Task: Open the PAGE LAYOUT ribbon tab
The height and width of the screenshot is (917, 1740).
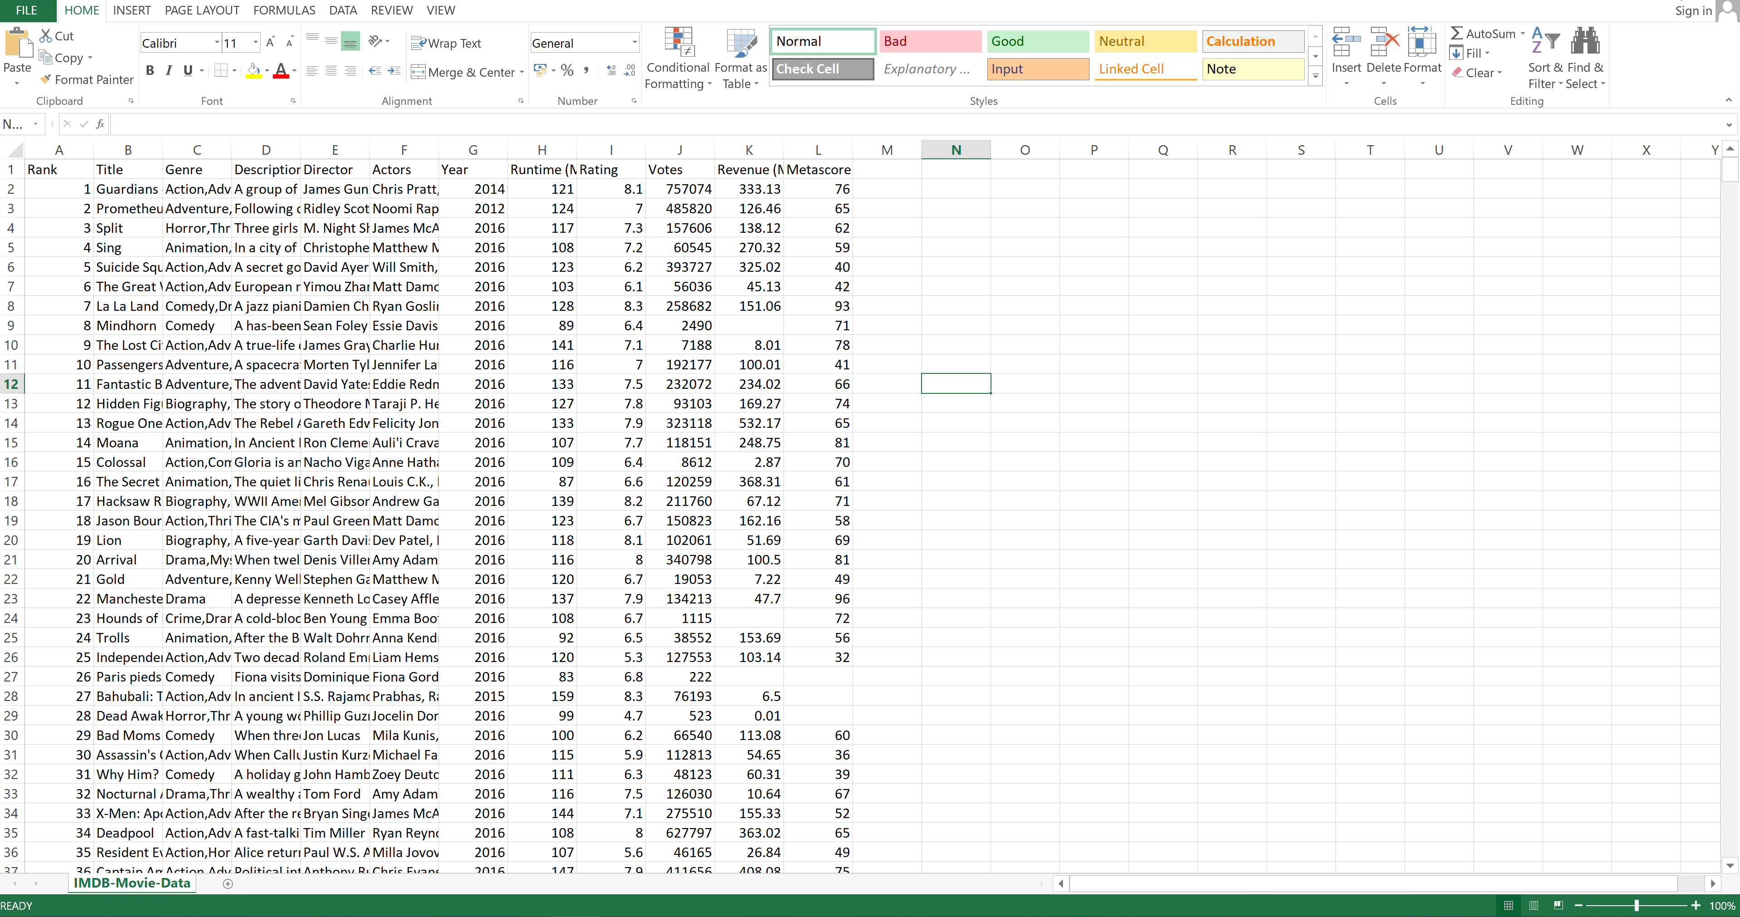Action: (x=202, y=10)
